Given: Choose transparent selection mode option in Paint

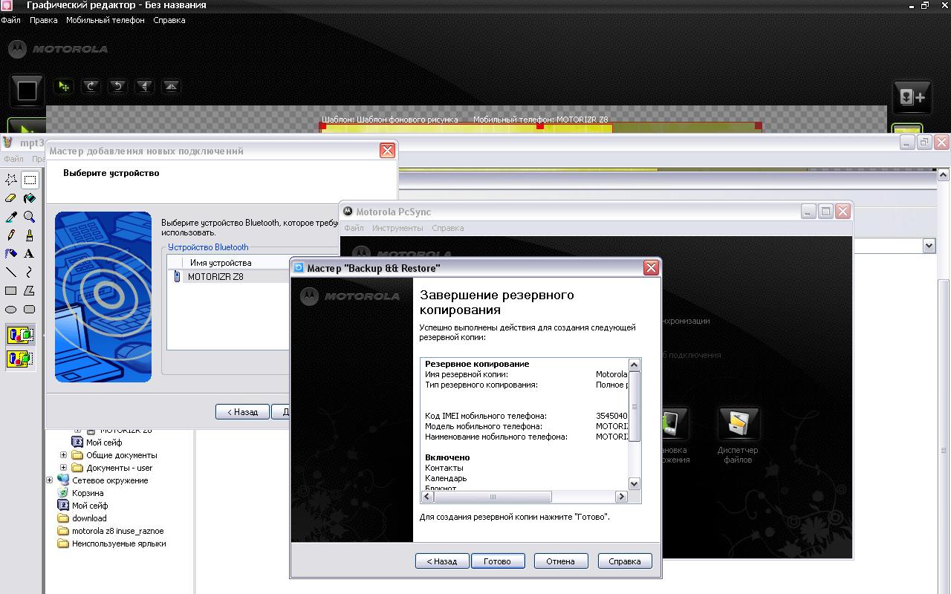Looking at the screenshot, I should [x=21, y=359].
